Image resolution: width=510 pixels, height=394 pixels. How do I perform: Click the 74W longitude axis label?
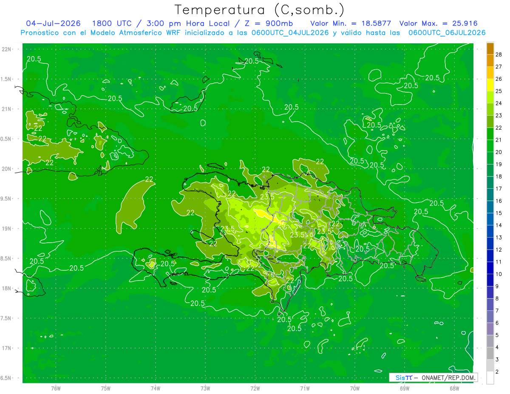(156, 388)
